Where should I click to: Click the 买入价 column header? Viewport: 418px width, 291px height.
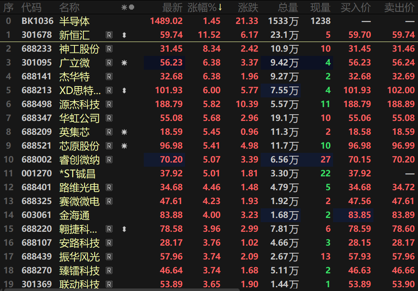(x=356, y=8)
